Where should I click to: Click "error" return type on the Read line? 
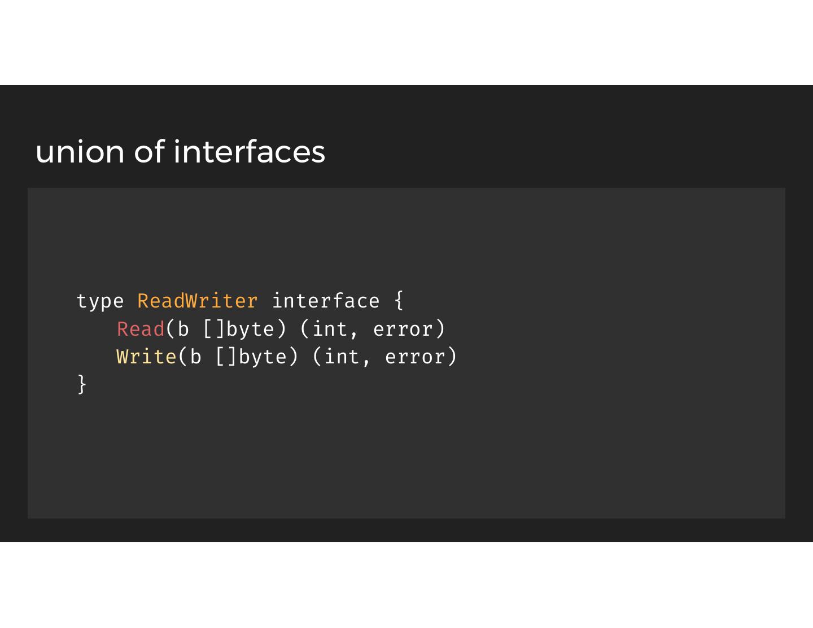403,329
